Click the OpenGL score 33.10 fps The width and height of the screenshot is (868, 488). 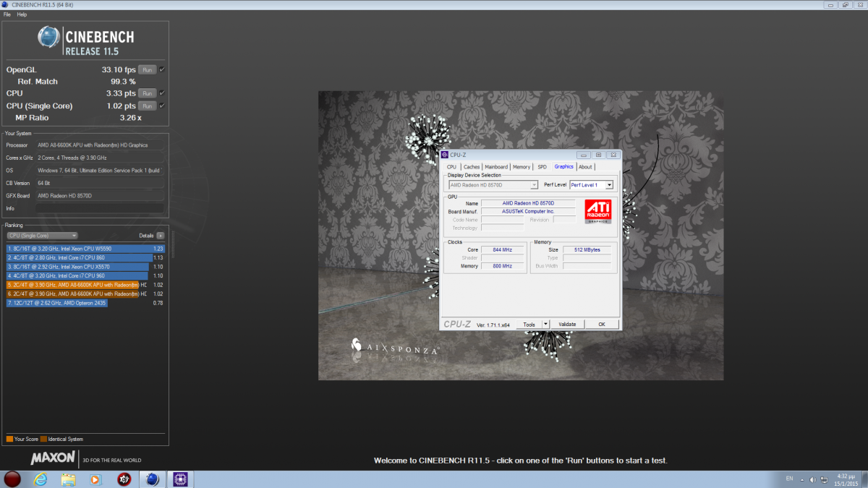point(119,69)
